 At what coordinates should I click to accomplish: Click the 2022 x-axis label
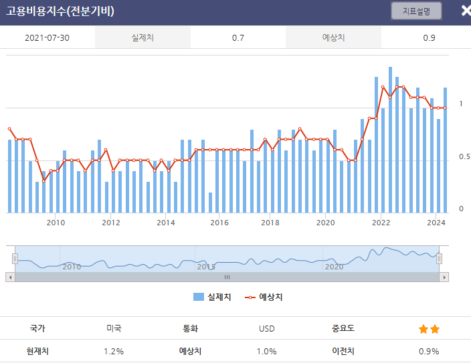(381, 223)
